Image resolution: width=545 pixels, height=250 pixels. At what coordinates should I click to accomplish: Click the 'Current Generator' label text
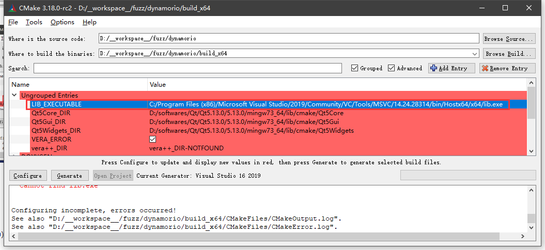coord(198,176)
